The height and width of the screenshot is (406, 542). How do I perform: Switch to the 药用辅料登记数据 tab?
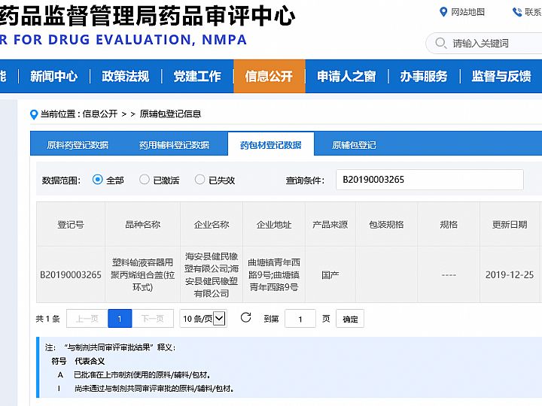click(174, 145)
